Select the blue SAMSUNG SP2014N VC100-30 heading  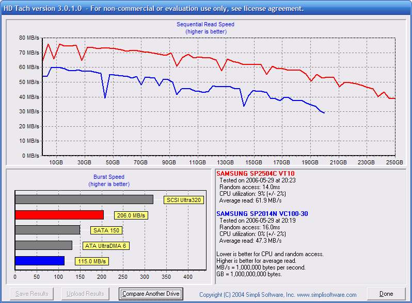pyautogui.click(x=262, y=213)
